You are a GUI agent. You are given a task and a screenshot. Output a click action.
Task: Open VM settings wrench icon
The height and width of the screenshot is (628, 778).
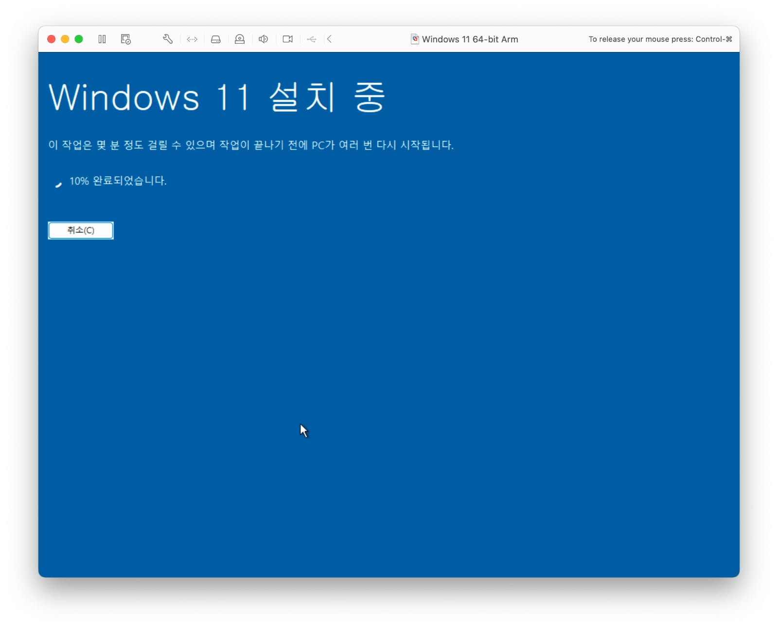click(168, 39)
